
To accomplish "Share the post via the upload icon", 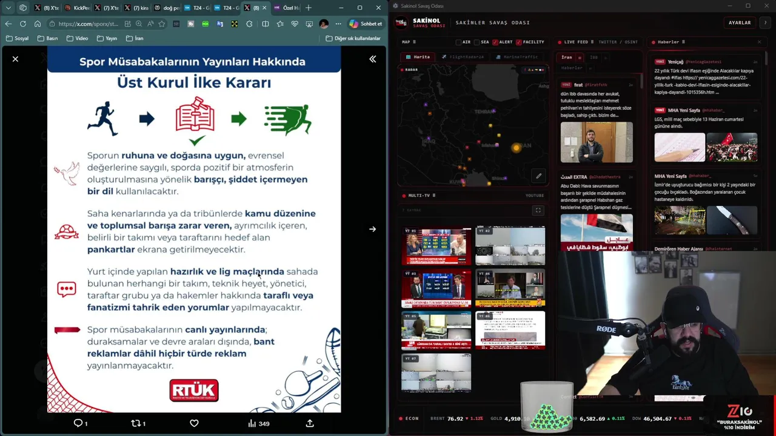I will tap(310, 423).
